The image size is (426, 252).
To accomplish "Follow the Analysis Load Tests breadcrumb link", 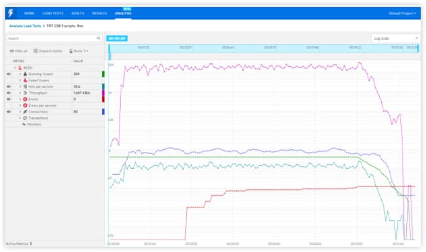I will pyautogui.click(x=25, y=26).
